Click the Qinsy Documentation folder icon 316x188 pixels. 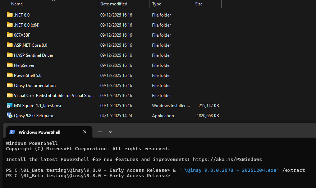pos(10,86)
